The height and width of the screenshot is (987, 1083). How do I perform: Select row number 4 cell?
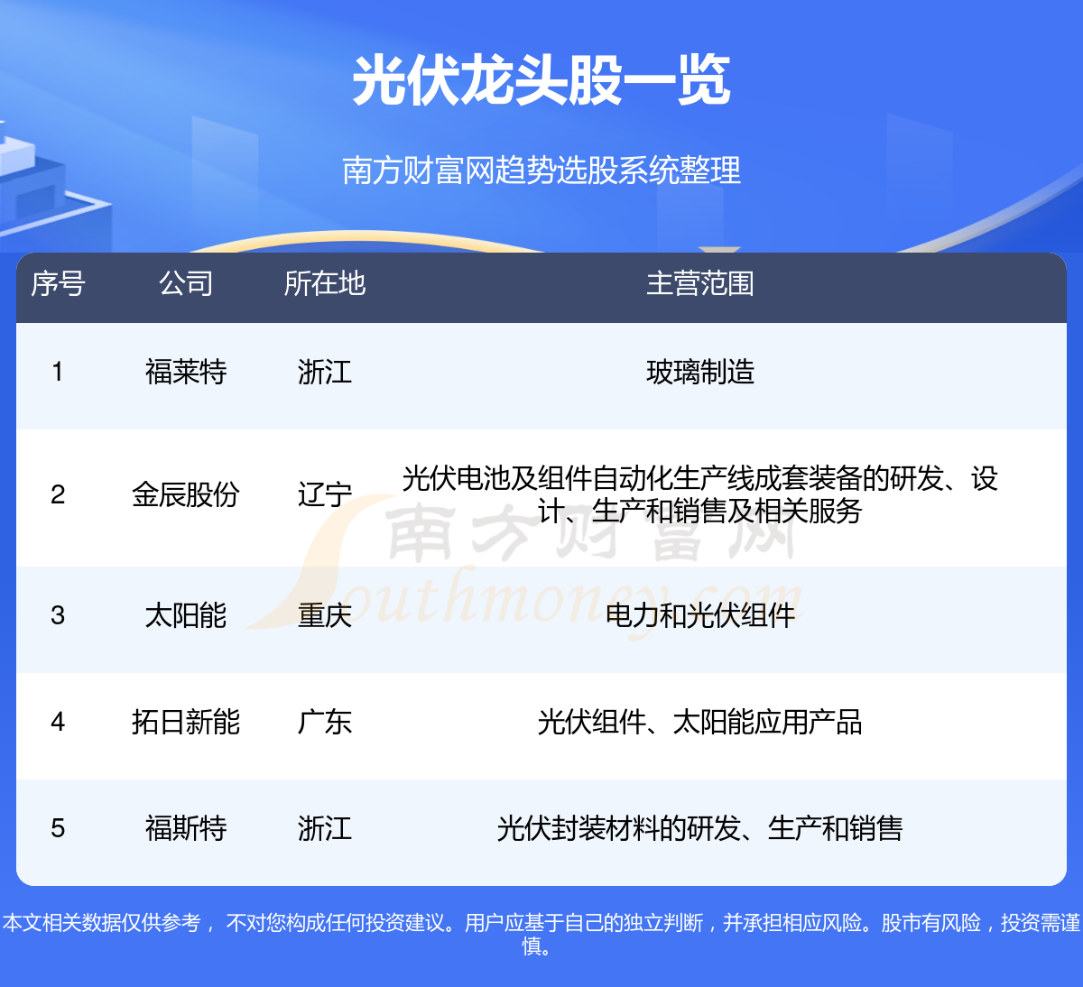click(x=58, y=722)
